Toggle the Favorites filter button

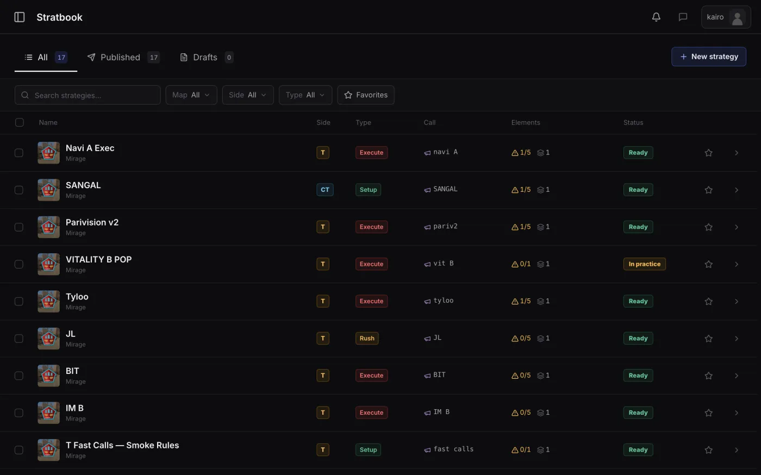pyautogui.click(x=366, y=95)
